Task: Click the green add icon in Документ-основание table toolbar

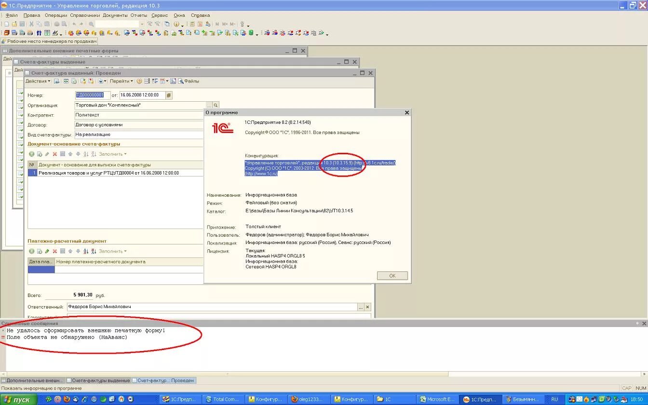Action: (32, 154)
